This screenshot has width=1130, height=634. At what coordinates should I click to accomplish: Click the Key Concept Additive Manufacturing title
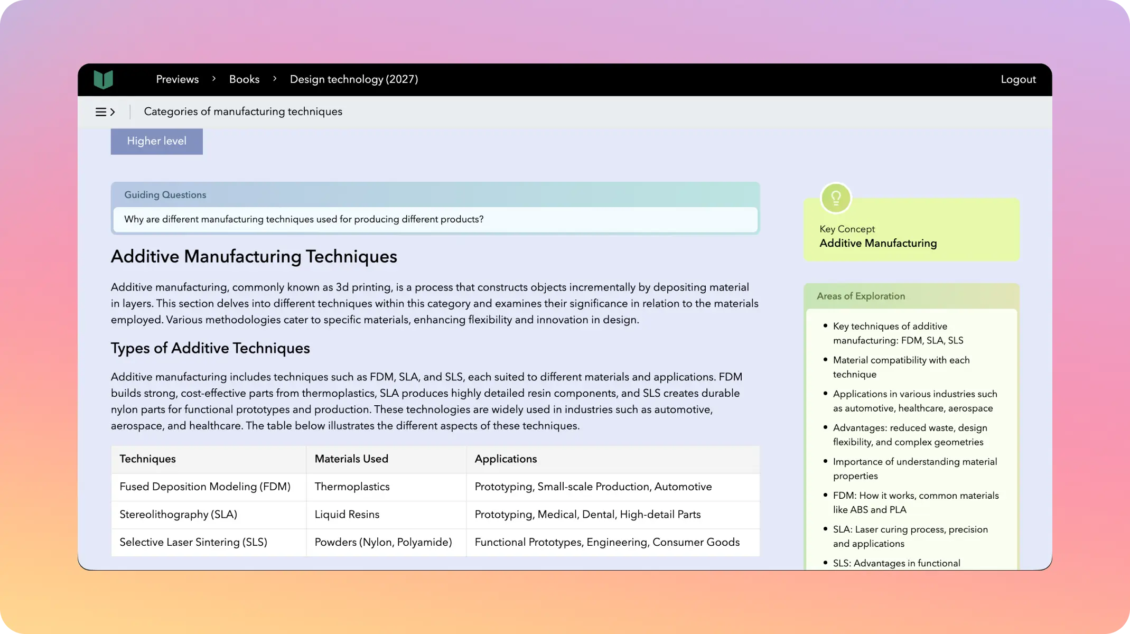878,244
